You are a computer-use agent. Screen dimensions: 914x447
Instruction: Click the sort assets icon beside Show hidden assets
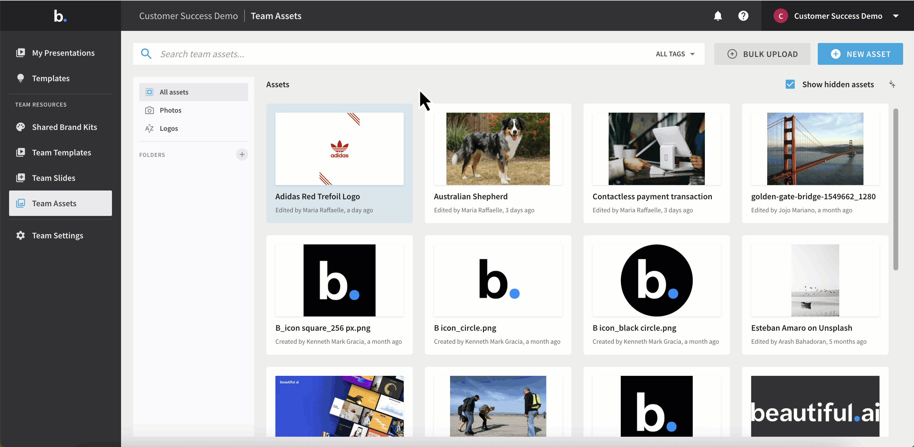point(892,84)
